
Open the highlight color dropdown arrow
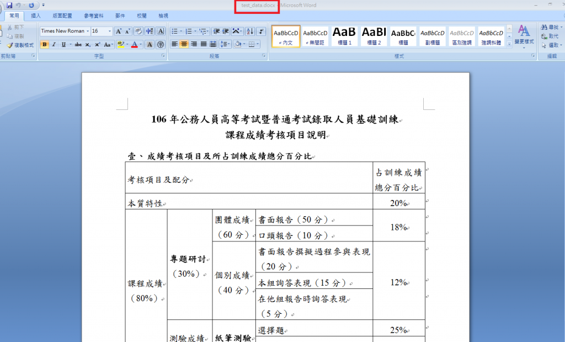(127, 44)
